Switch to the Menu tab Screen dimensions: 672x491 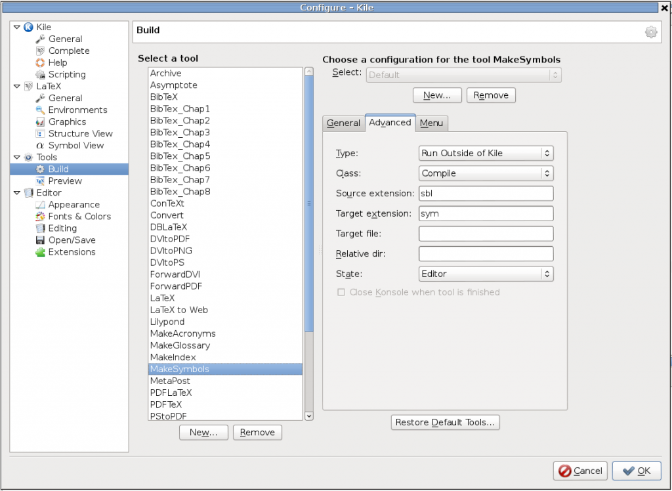coord(432,123)
